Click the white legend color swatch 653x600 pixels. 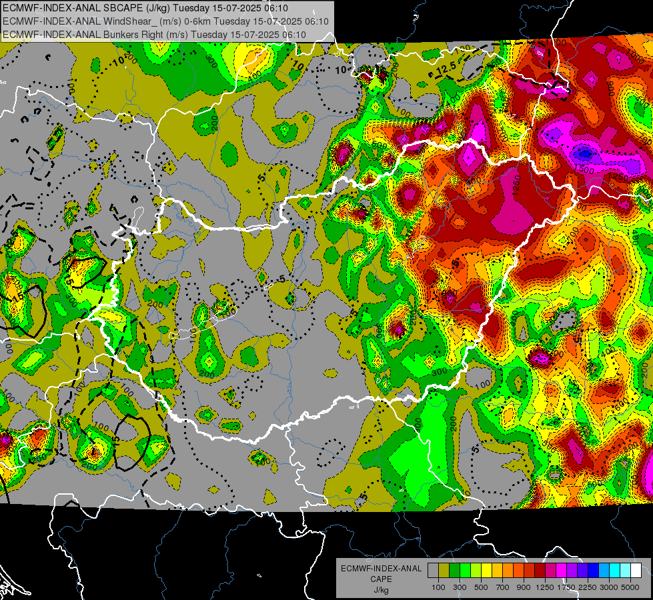636,571
